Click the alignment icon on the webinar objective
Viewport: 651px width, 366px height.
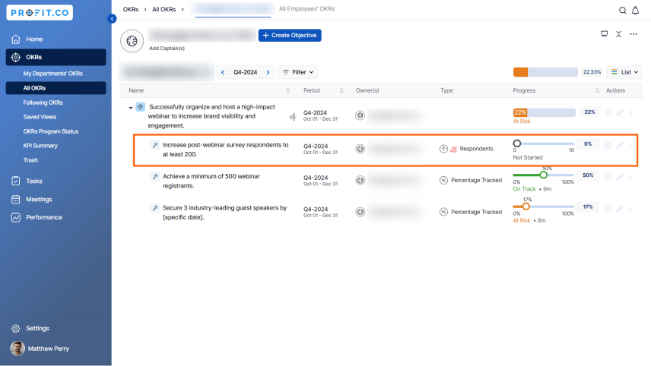pos(293,117)
